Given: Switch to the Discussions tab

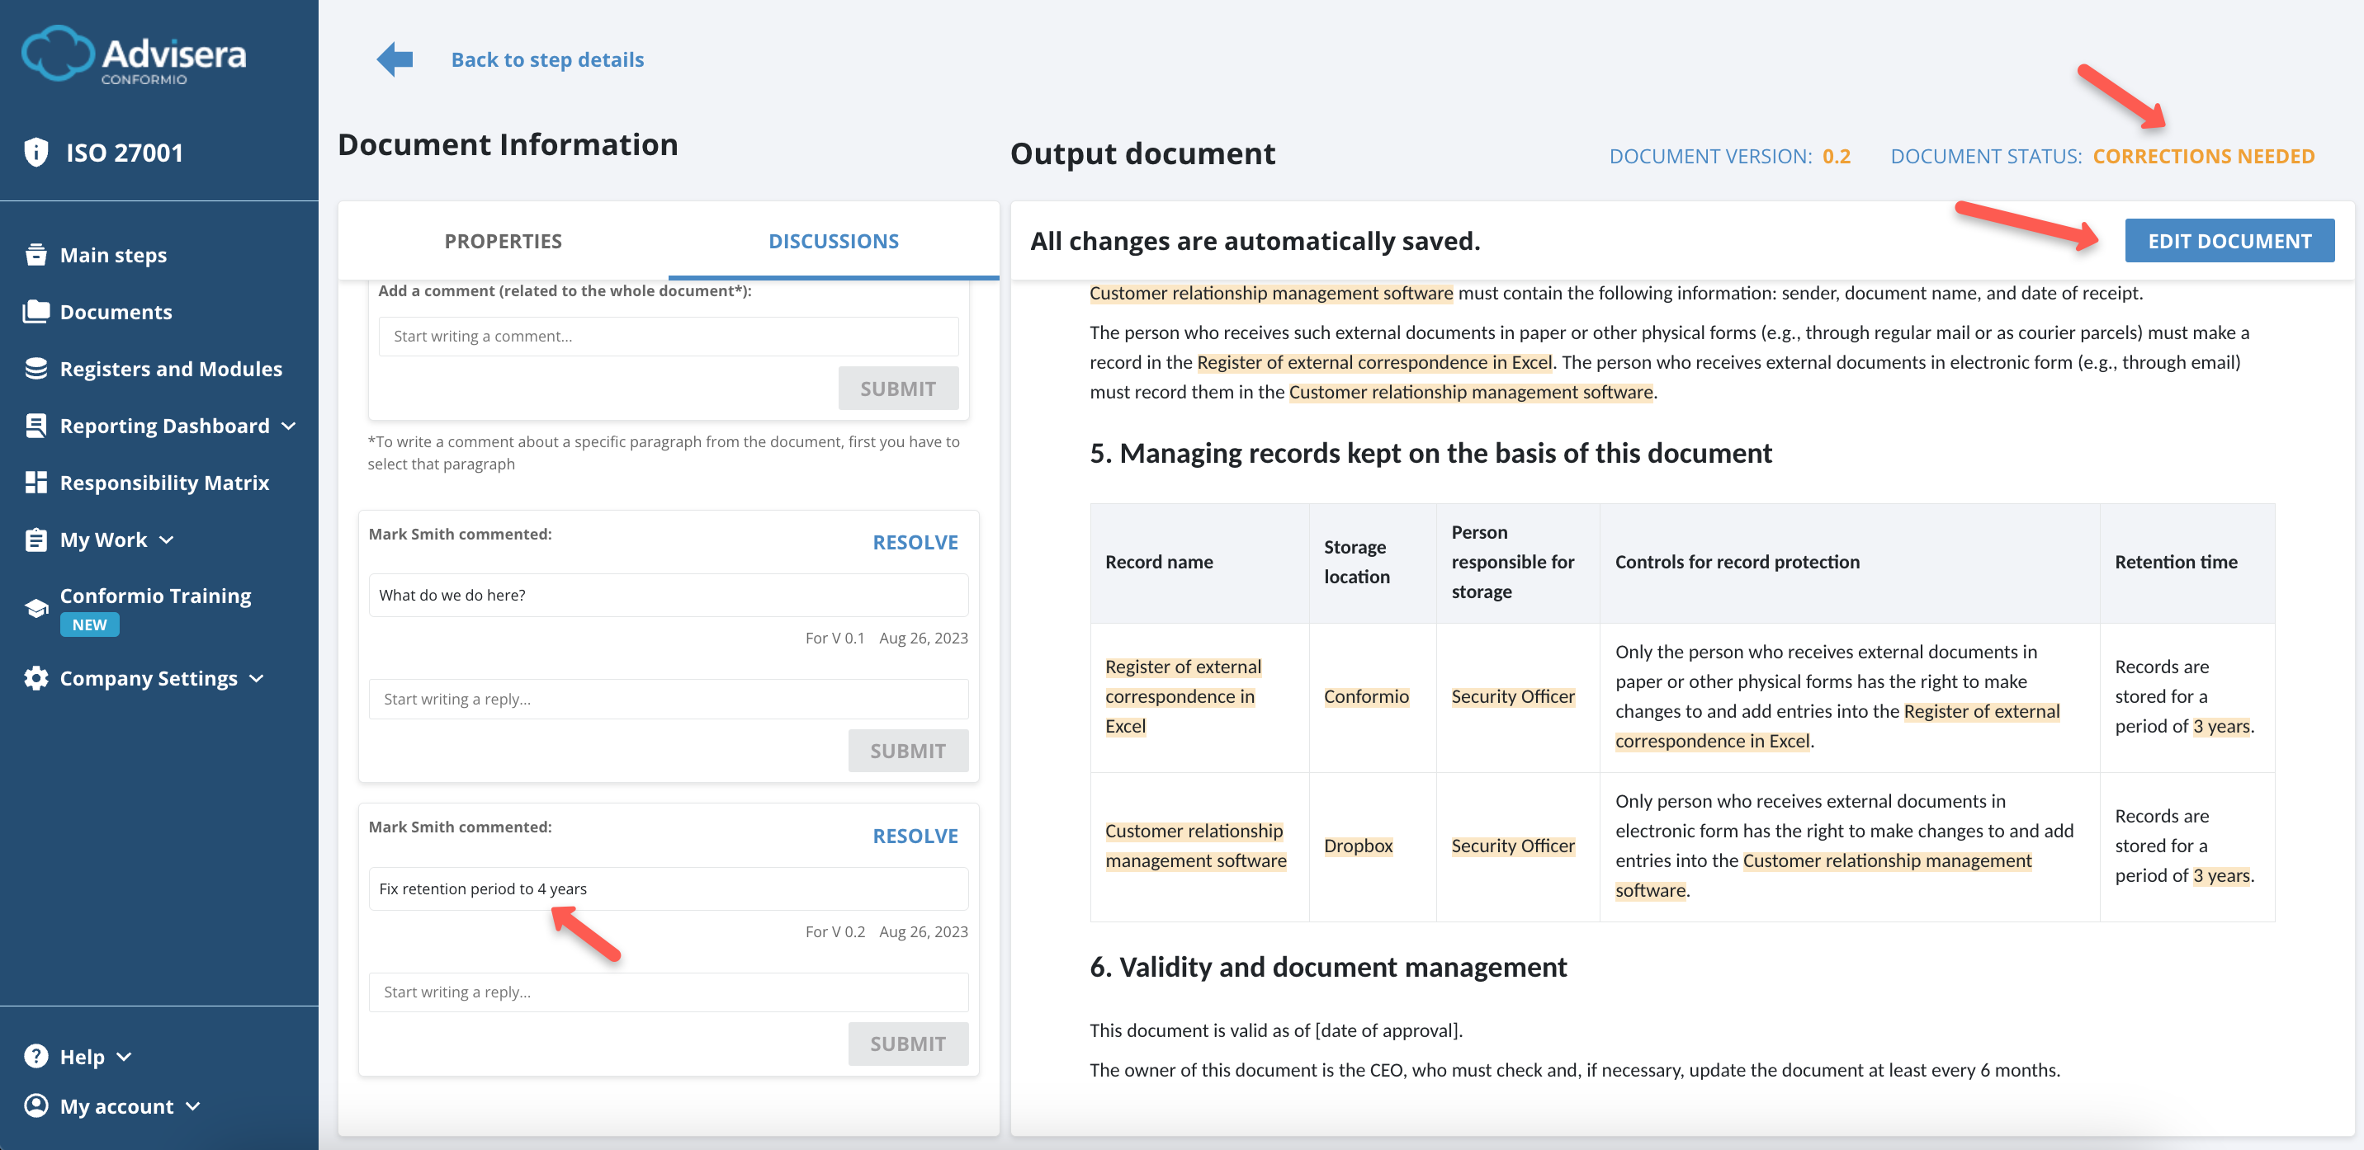Looking at the screenshot, I should coord(834,240).
